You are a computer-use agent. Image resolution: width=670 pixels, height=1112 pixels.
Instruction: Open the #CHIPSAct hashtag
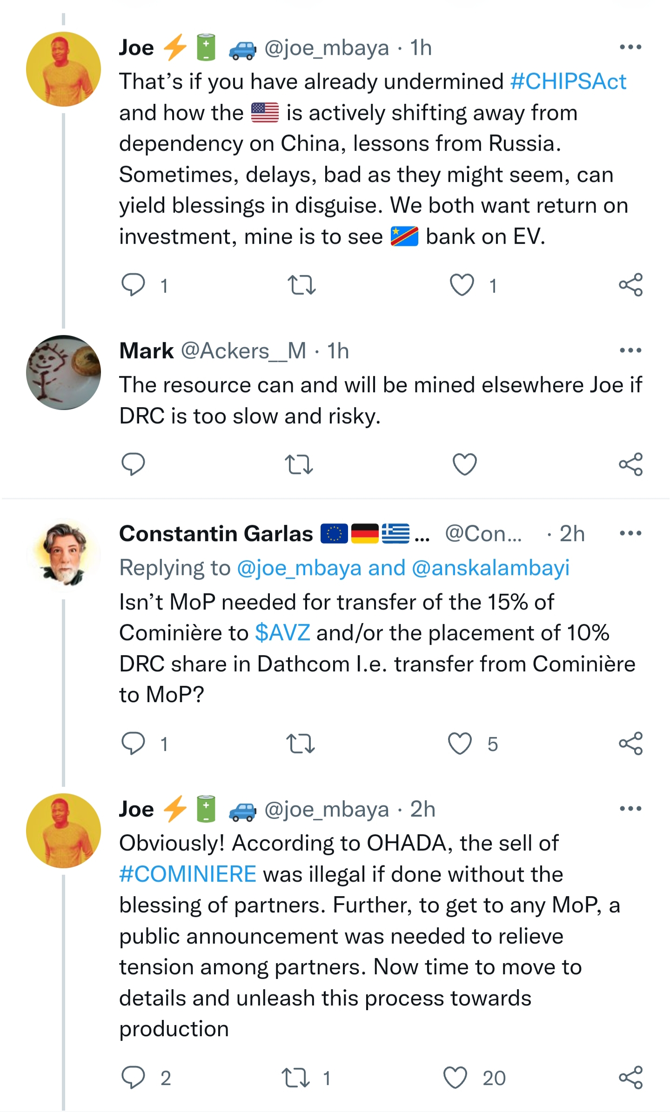(x=568, y=81)
